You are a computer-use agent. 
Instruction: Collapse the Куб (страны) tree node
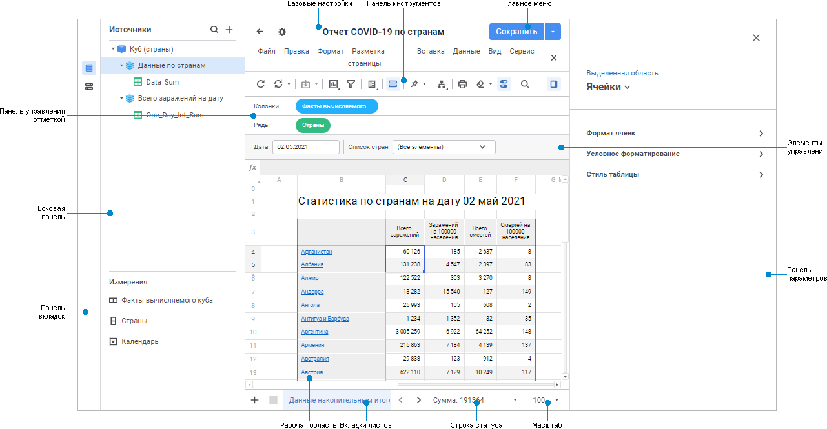pyautogui.click(x=113, y=49)
